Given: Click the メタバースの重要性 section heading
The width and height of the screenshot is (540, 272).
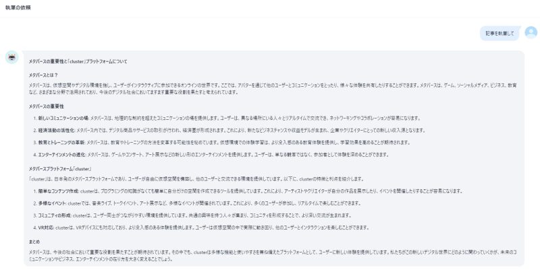Looking at the screenshot, I should 46,106.
